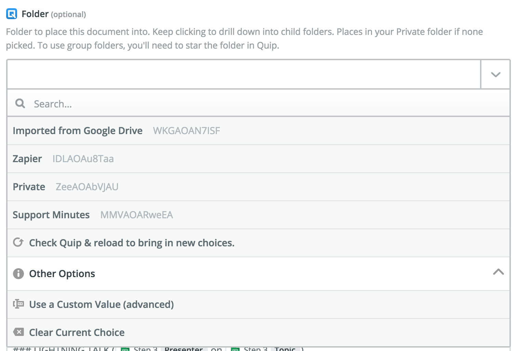Click the Presenter tag in bottom row
Viewport: 517px width, 351px height.
point(184,349)
